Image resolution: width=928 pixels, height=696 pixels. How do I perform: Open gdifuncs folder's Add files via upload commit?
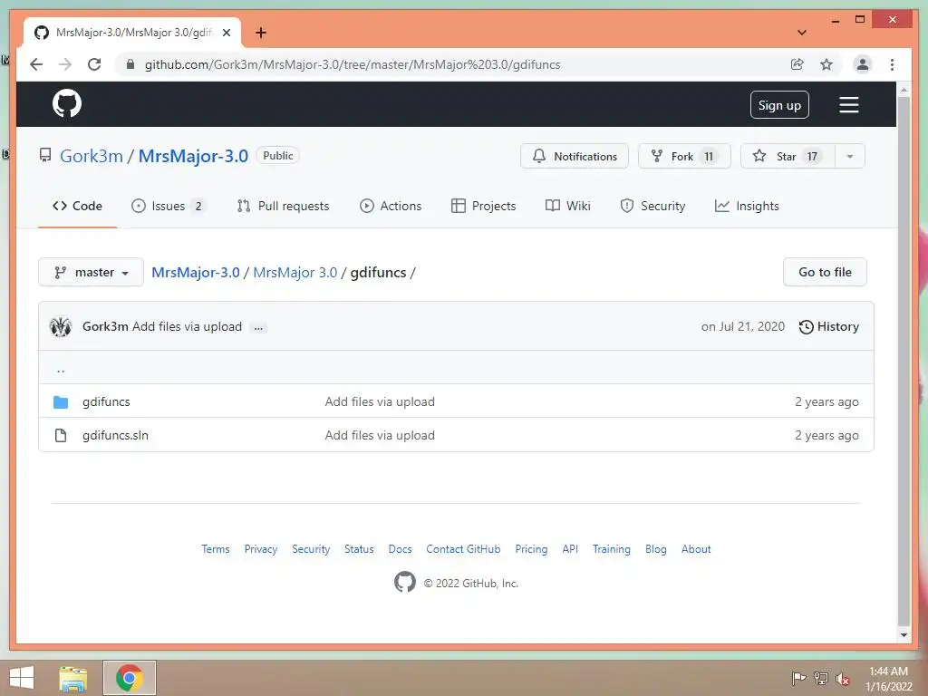pos(380,401)
